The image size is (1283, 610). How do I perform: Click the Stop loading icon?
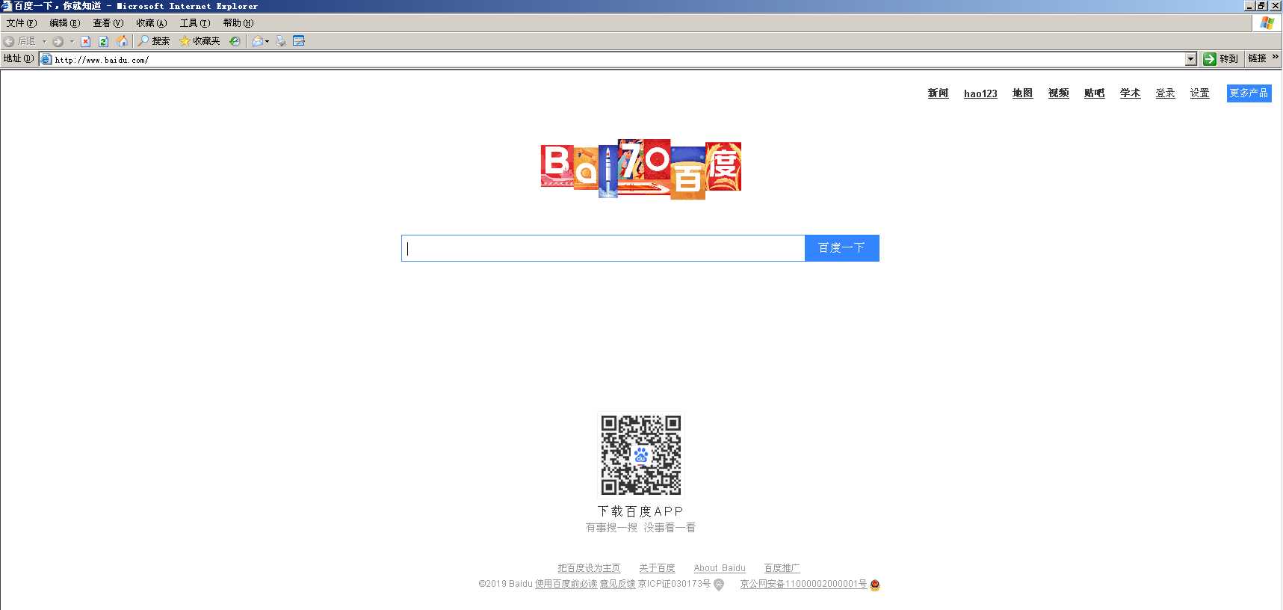(x=85, y=41)
